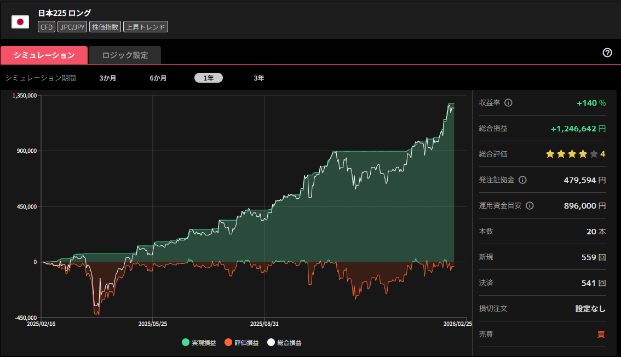Viewport: 621px width, 357px height.
Task: Click the JPC/JPY tag
Action: click(x=73, y=27)
